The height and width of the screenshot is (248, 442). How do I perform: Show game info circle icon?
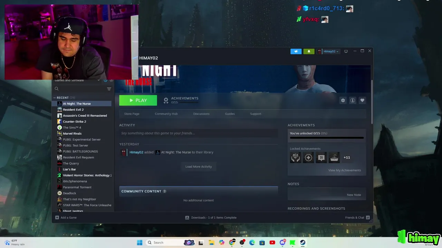click(353, 100)
